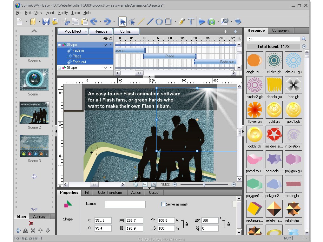This screenshot has width=323, height=242.
Task: Switch to the Component tab
Action: tap(281, 30)
